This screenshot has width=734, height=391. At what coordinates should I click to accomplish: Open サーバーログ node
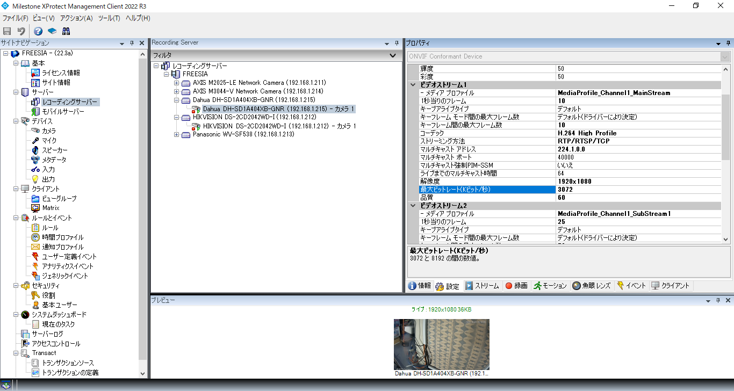click(x=47, y=334)
